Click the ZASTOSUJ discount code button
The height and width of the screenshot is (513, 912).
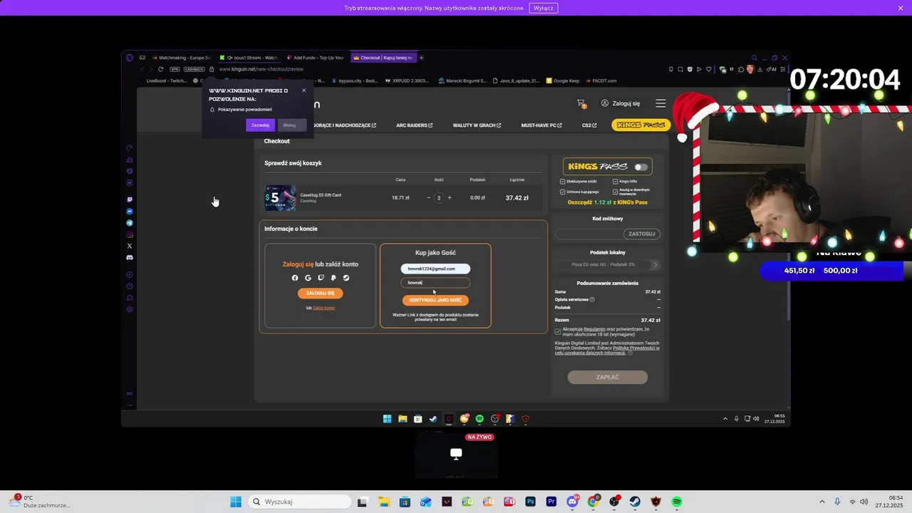641,234
